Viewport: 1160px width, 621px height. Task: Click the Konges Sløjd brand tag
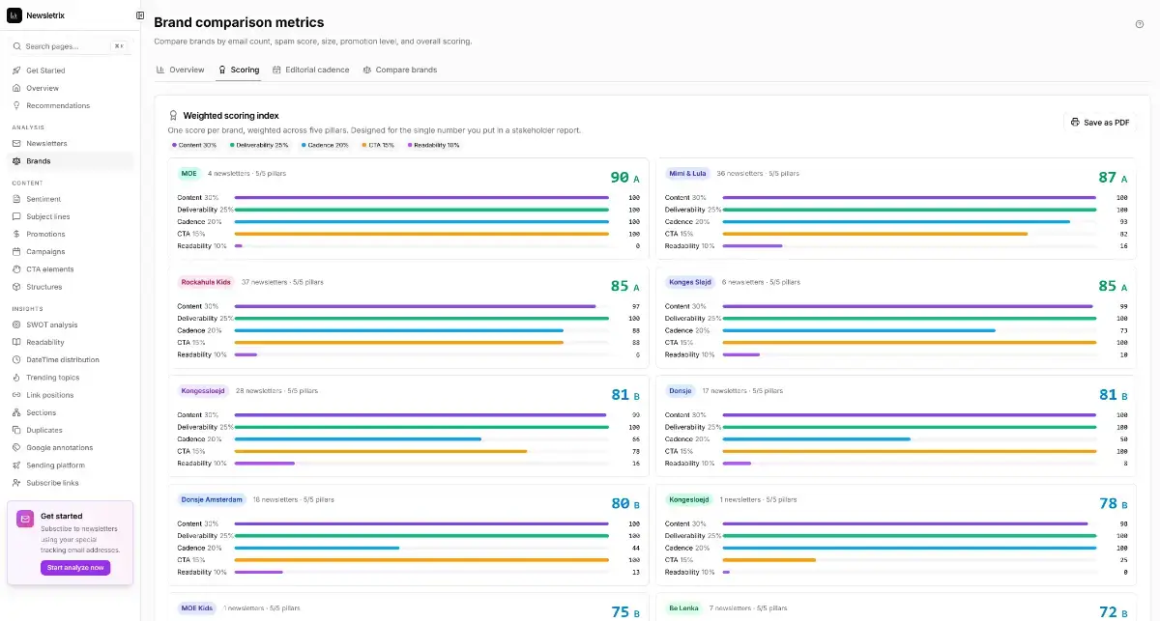690,282
